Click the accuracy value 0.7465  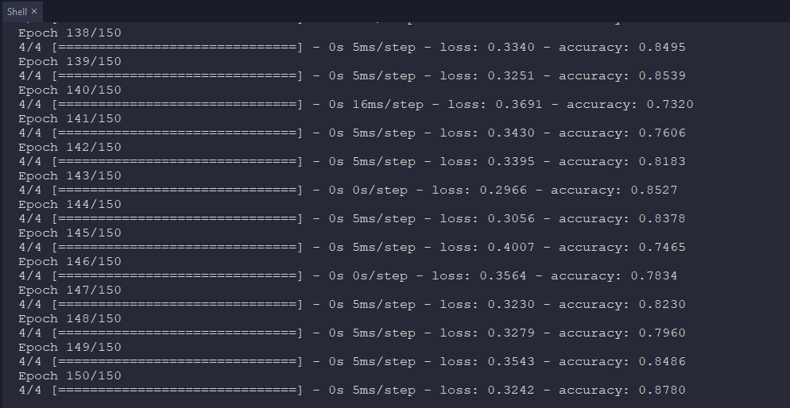click(x=662, y=248)
